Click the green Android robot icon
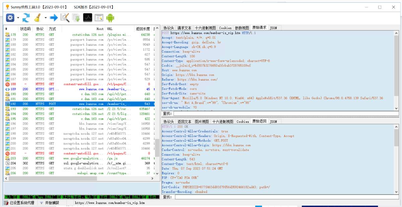The width and height of the screenshot is (402, 207). point(110,18)
